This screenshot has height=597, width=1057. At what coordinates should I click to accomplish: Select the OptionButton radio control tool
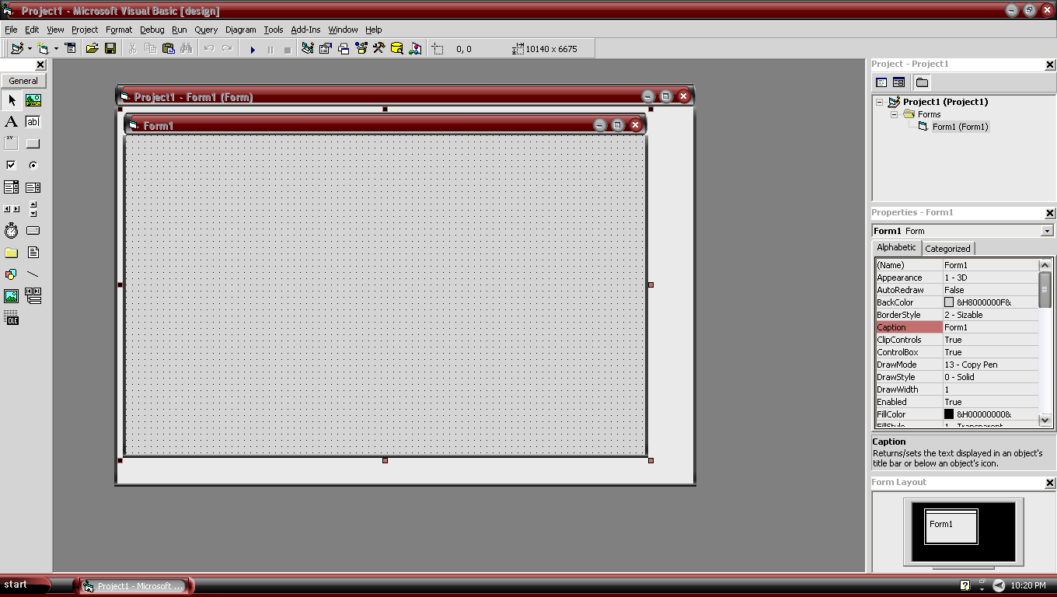[x=32, y=165]
